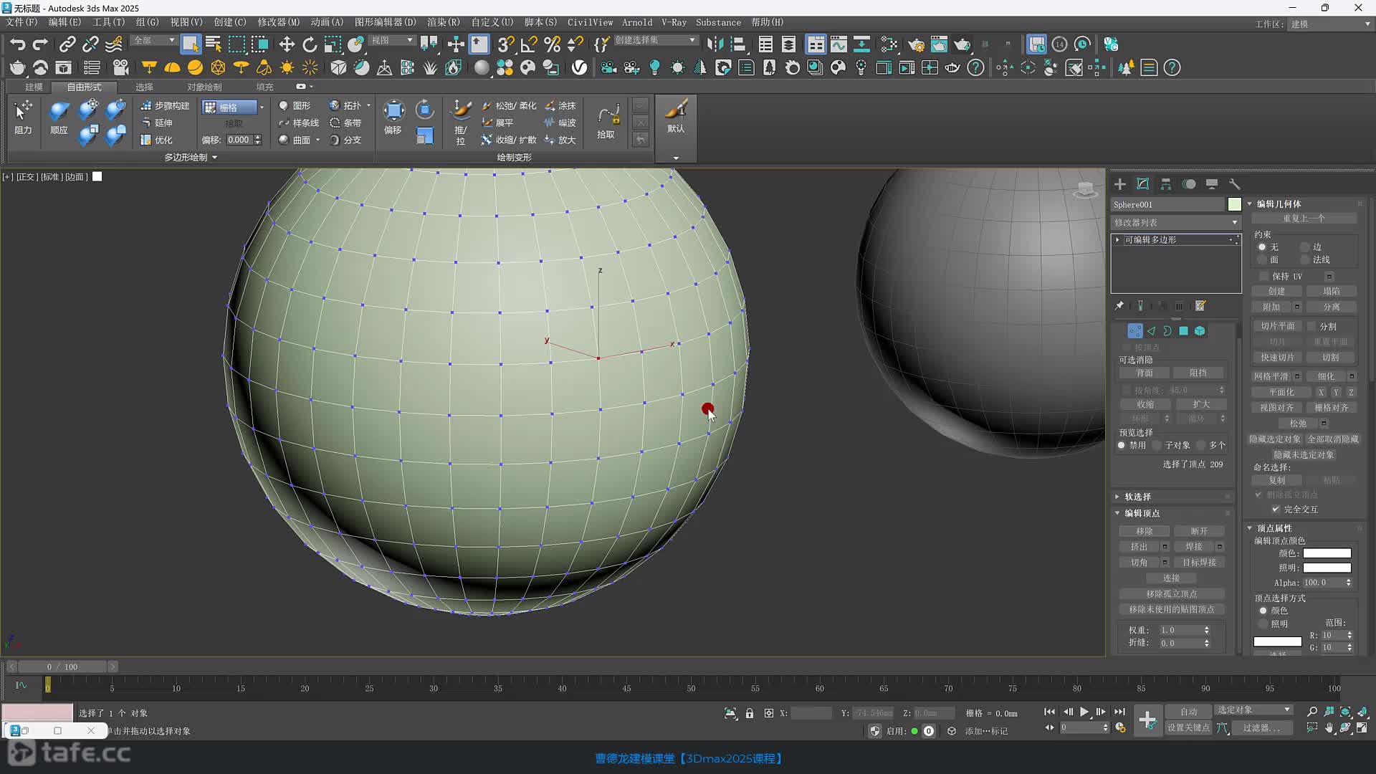
Task: Switch to Element sub-object level
Action: (x=1200, y=331)
